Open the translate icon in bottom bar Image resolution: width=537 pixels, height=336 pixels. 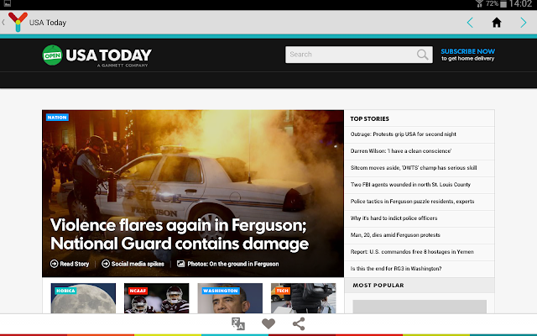238,323
